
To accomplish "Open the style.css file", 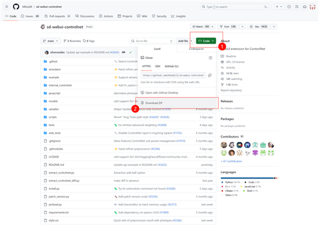I will [x=54, y=220].
